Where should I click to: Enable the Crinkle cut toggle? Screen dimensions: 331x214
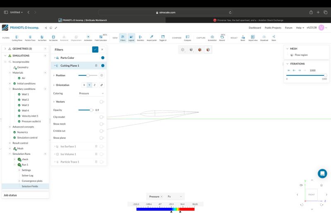pyautogui.click(x=101, y=131)
